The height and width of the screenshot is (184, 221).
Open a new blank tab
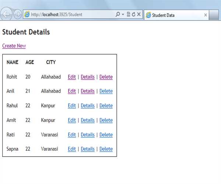[x=215, y=15]
